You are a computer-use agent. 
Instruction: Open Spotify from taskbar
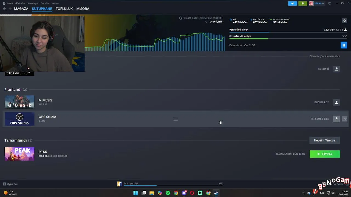pos(168,193)
